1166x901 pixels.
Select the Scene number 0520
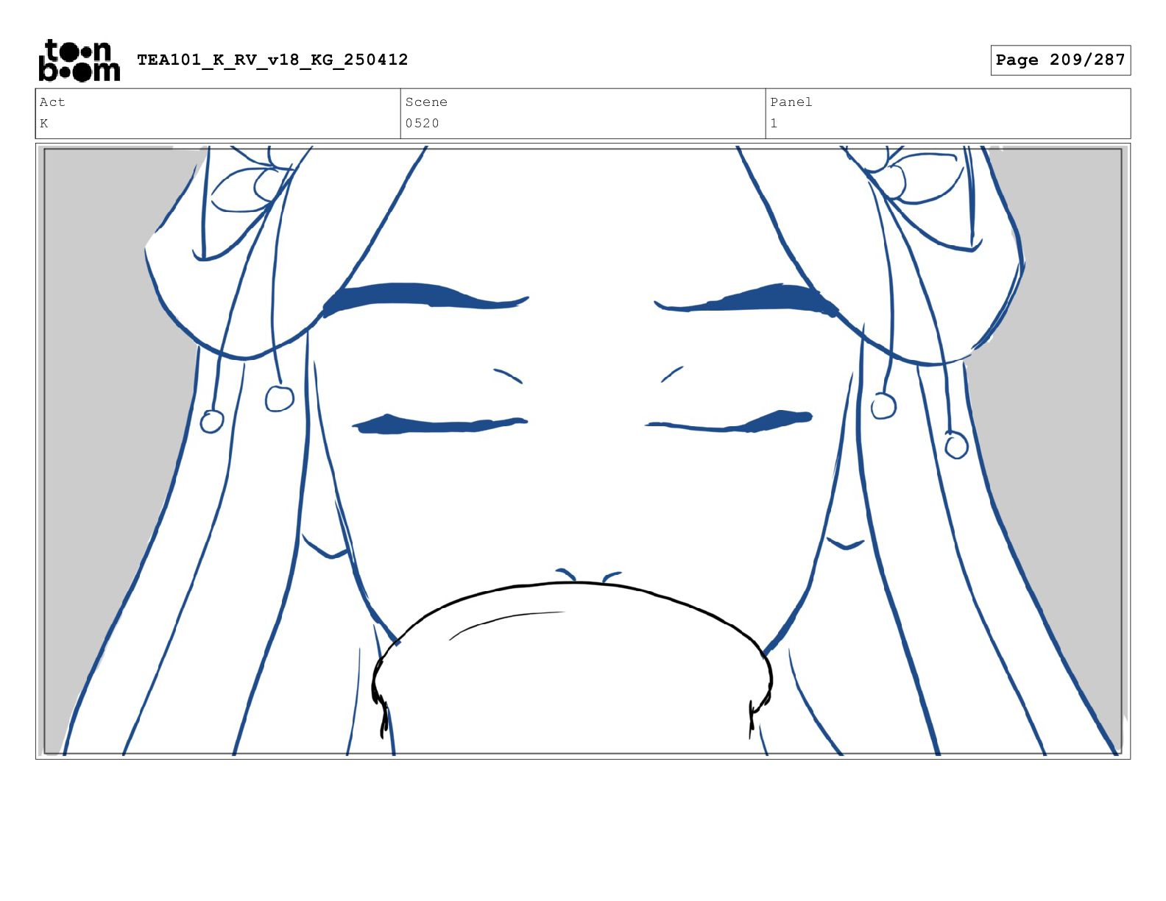[x=422, y=124]
